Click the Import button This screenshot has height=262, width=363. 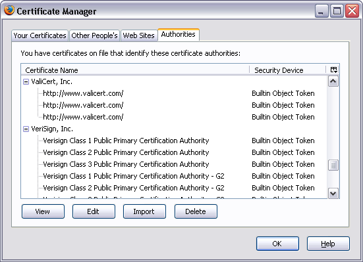pyautogui.click(x=144, y=211)
